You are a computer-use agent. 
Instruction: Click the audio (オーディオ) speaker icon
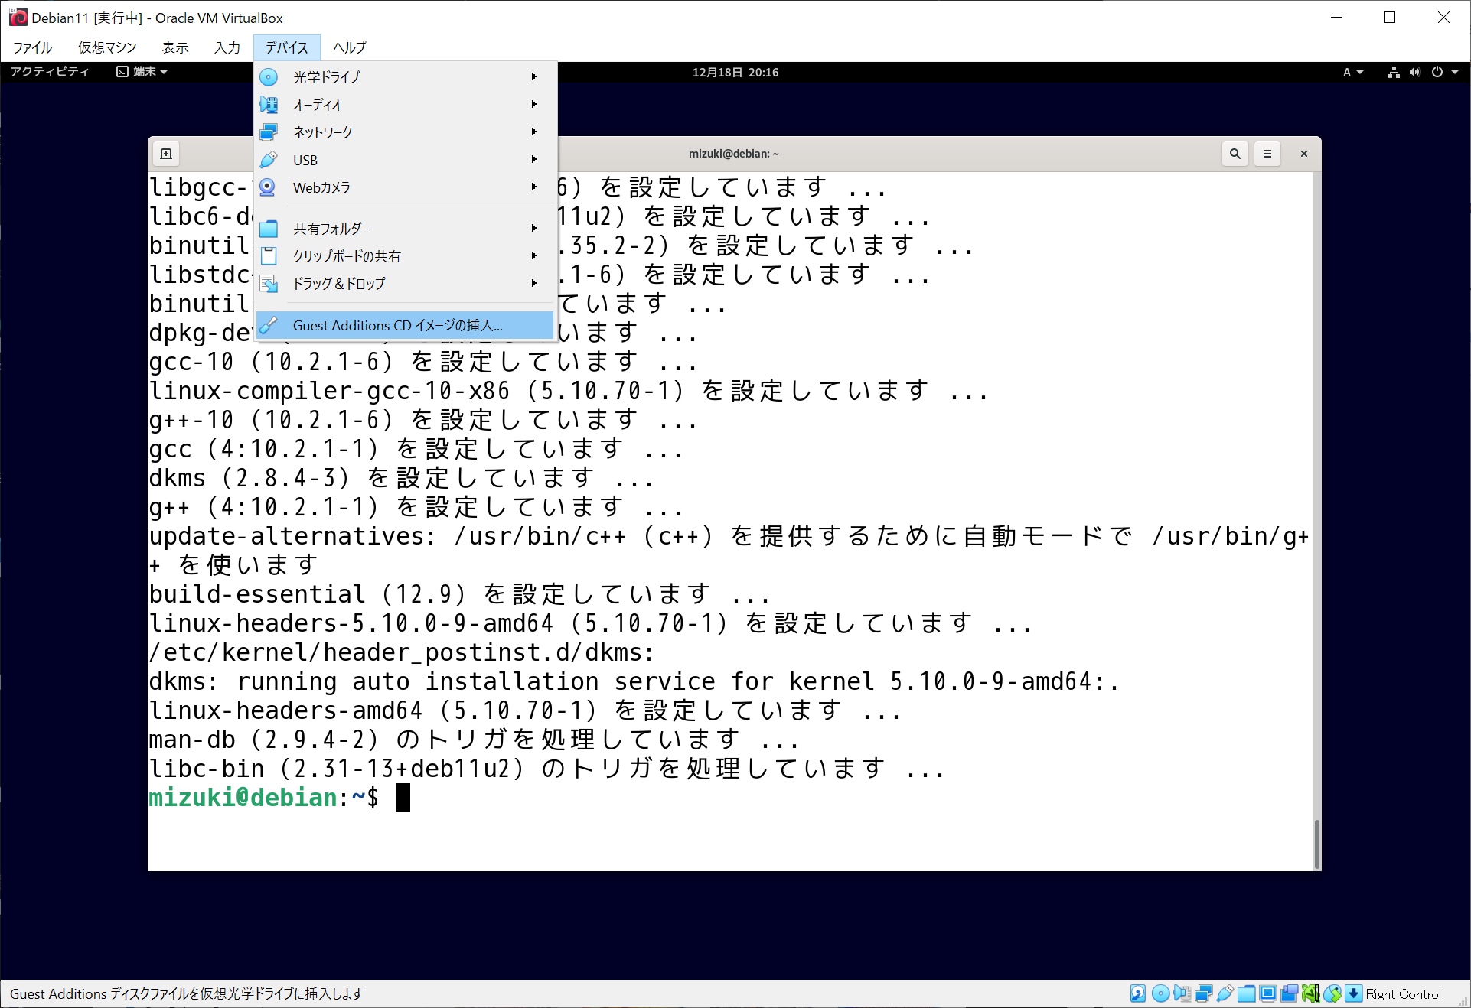269,105
